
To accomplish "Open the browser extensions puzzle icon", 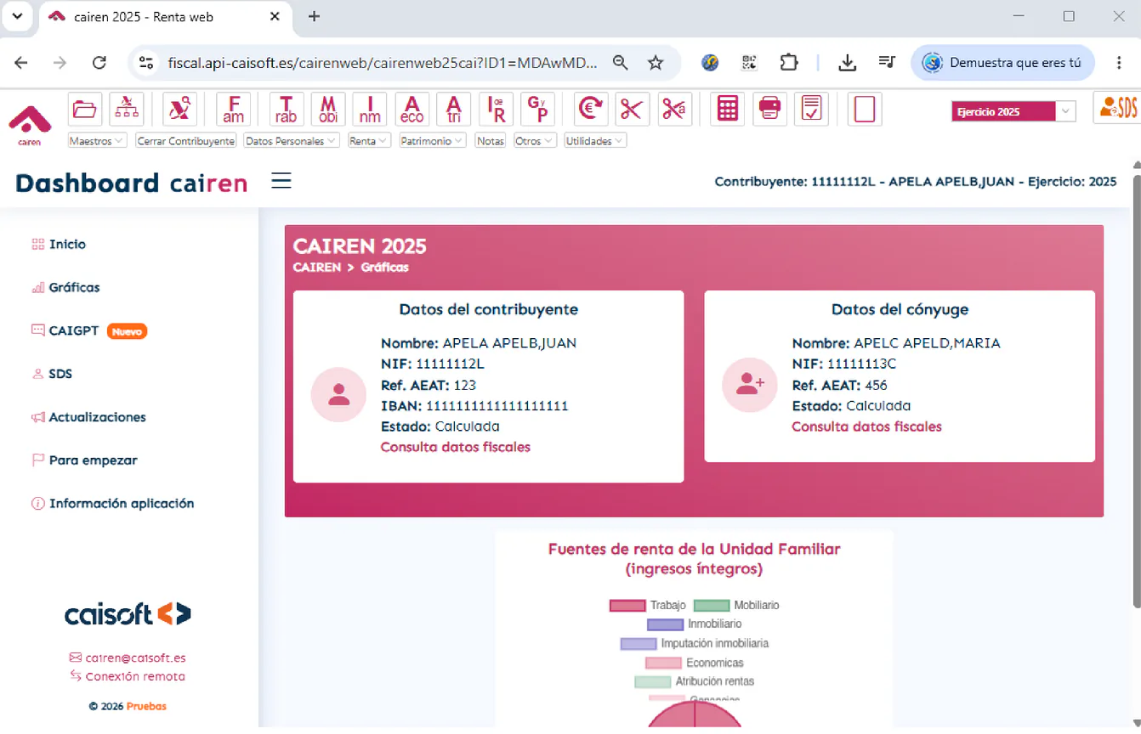I will click(x=789, y=63).
